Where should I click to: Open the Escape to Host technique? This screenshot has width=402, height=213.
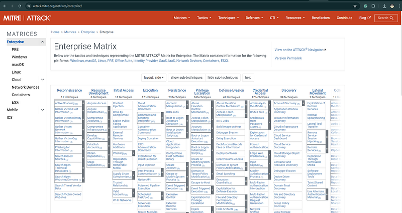pyautogui.click(x=200, y=182)
